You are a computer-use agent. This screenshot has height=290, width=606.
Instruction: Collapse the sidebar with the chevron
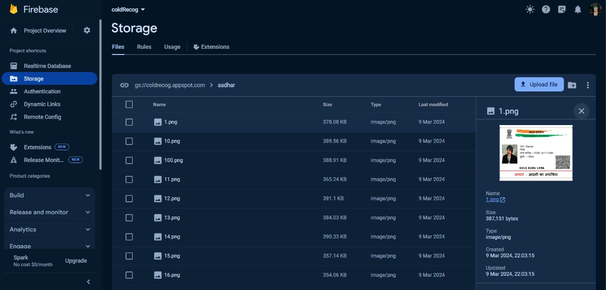(88, 282)
